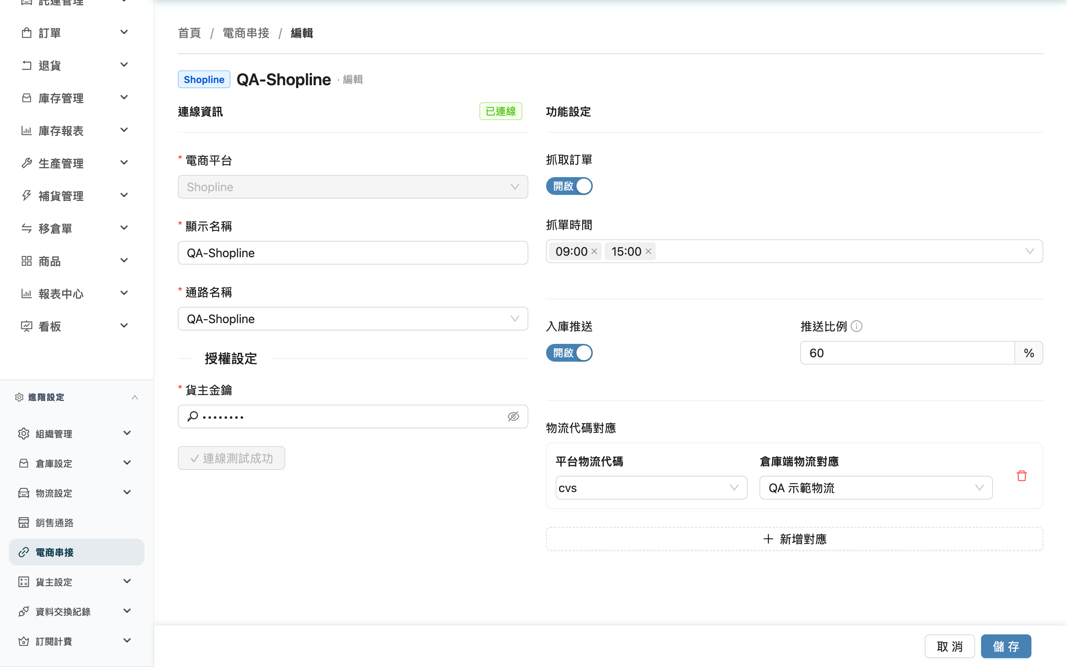This screenshot has width=1067, height=667.
Task: Click the blue Shopline tag
Action: (204, 79)
